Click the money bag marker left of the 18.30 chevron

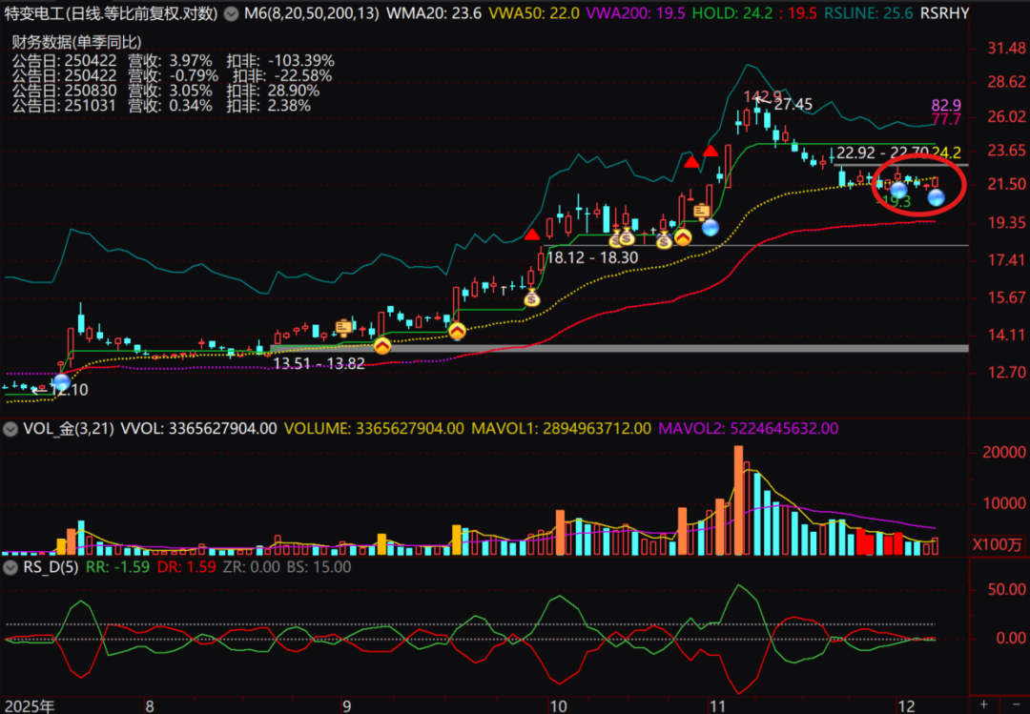click(664, 241)
